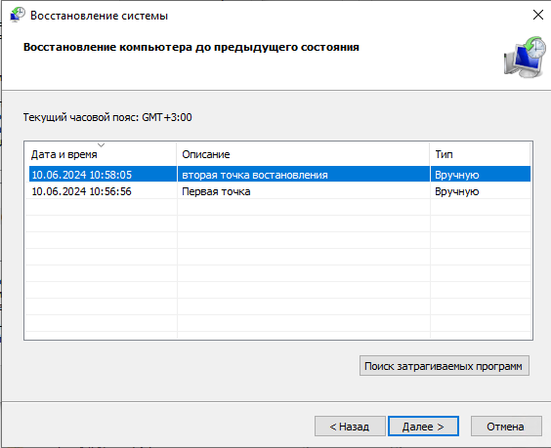Click Вручную type of Первая точка row
This screenshot has height=448, width=551.
[x=457, y=191]
